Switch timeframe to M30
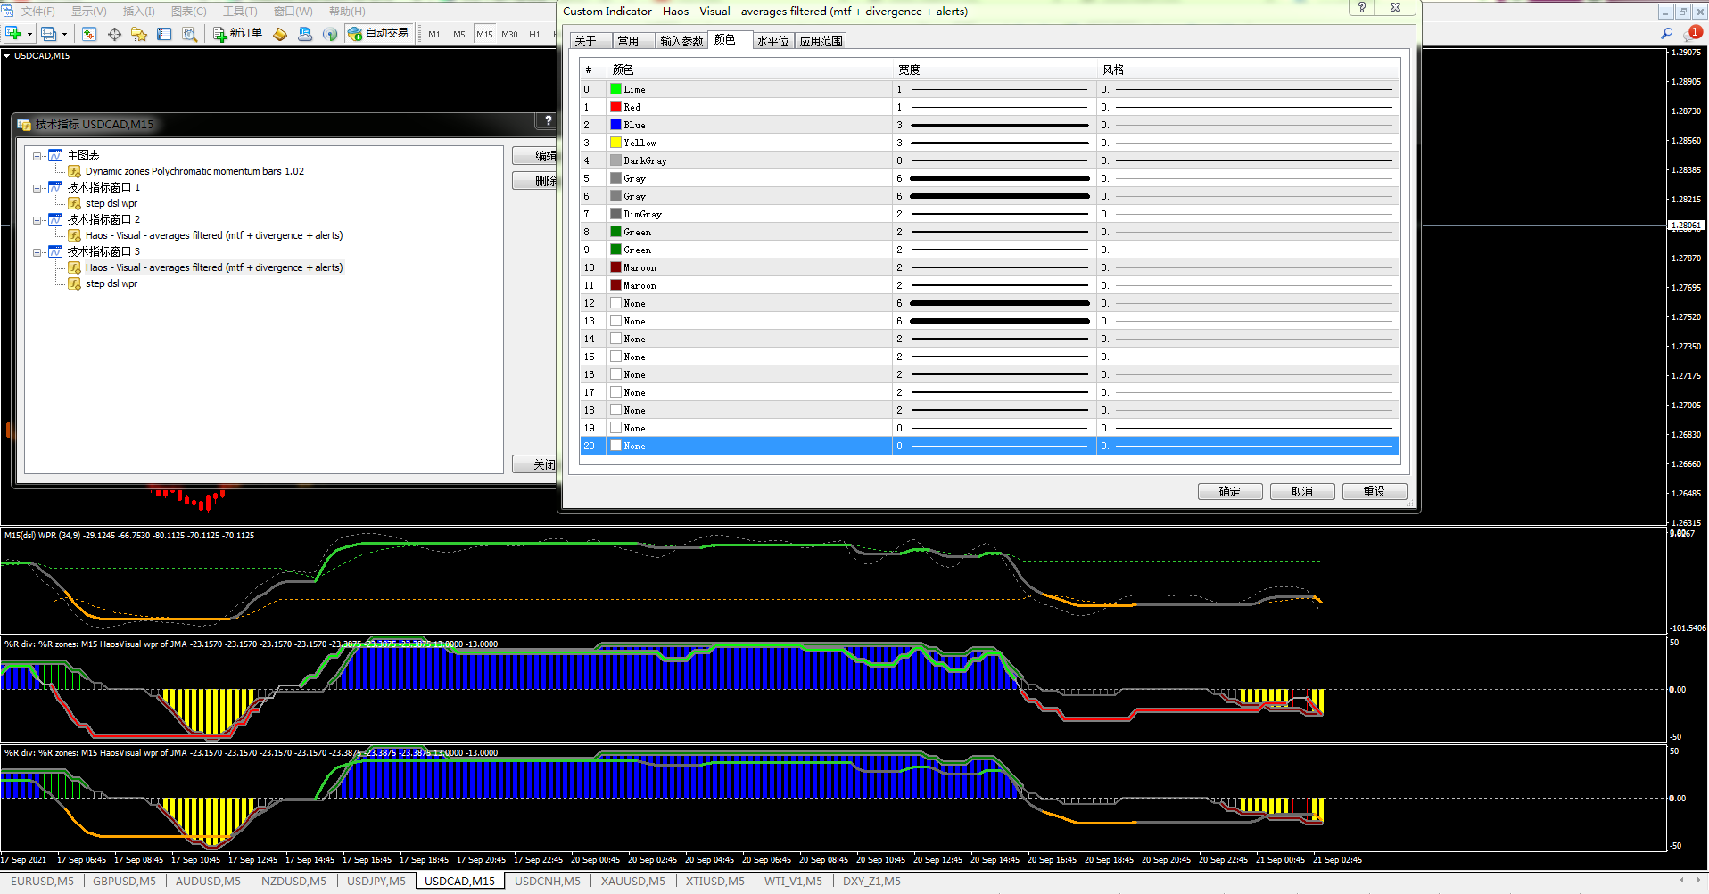 coord(509,34)
